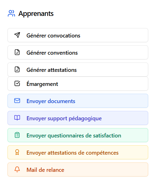Image resolution: width=156 pixels, height=184 pixels.
Task: Select Envoyer questionnaires de satisfaction
Action: click(78, 135)
